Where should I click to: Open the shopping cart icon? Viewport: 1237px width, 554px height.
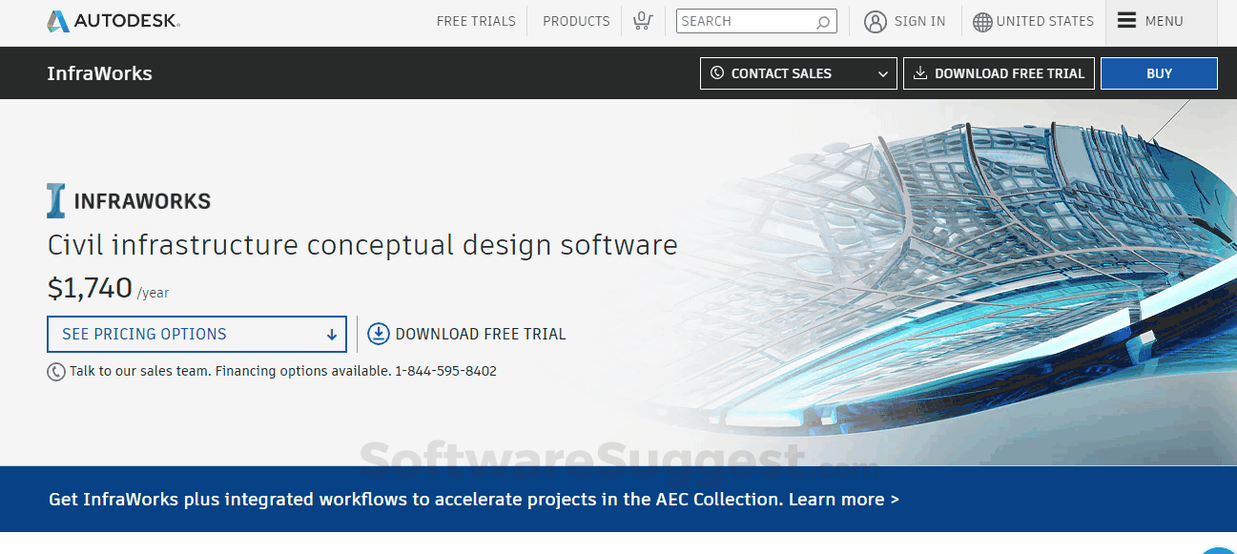pos(643,20)
